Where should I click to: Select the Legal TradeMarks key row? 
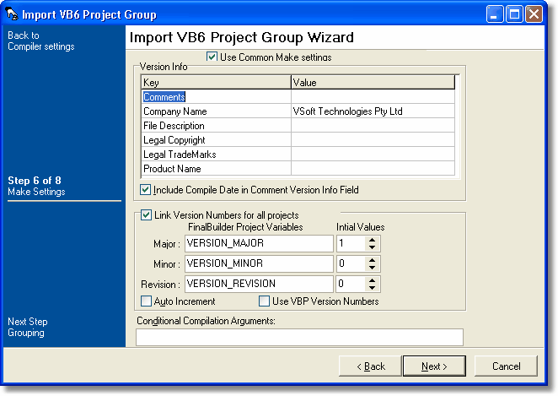217,154
